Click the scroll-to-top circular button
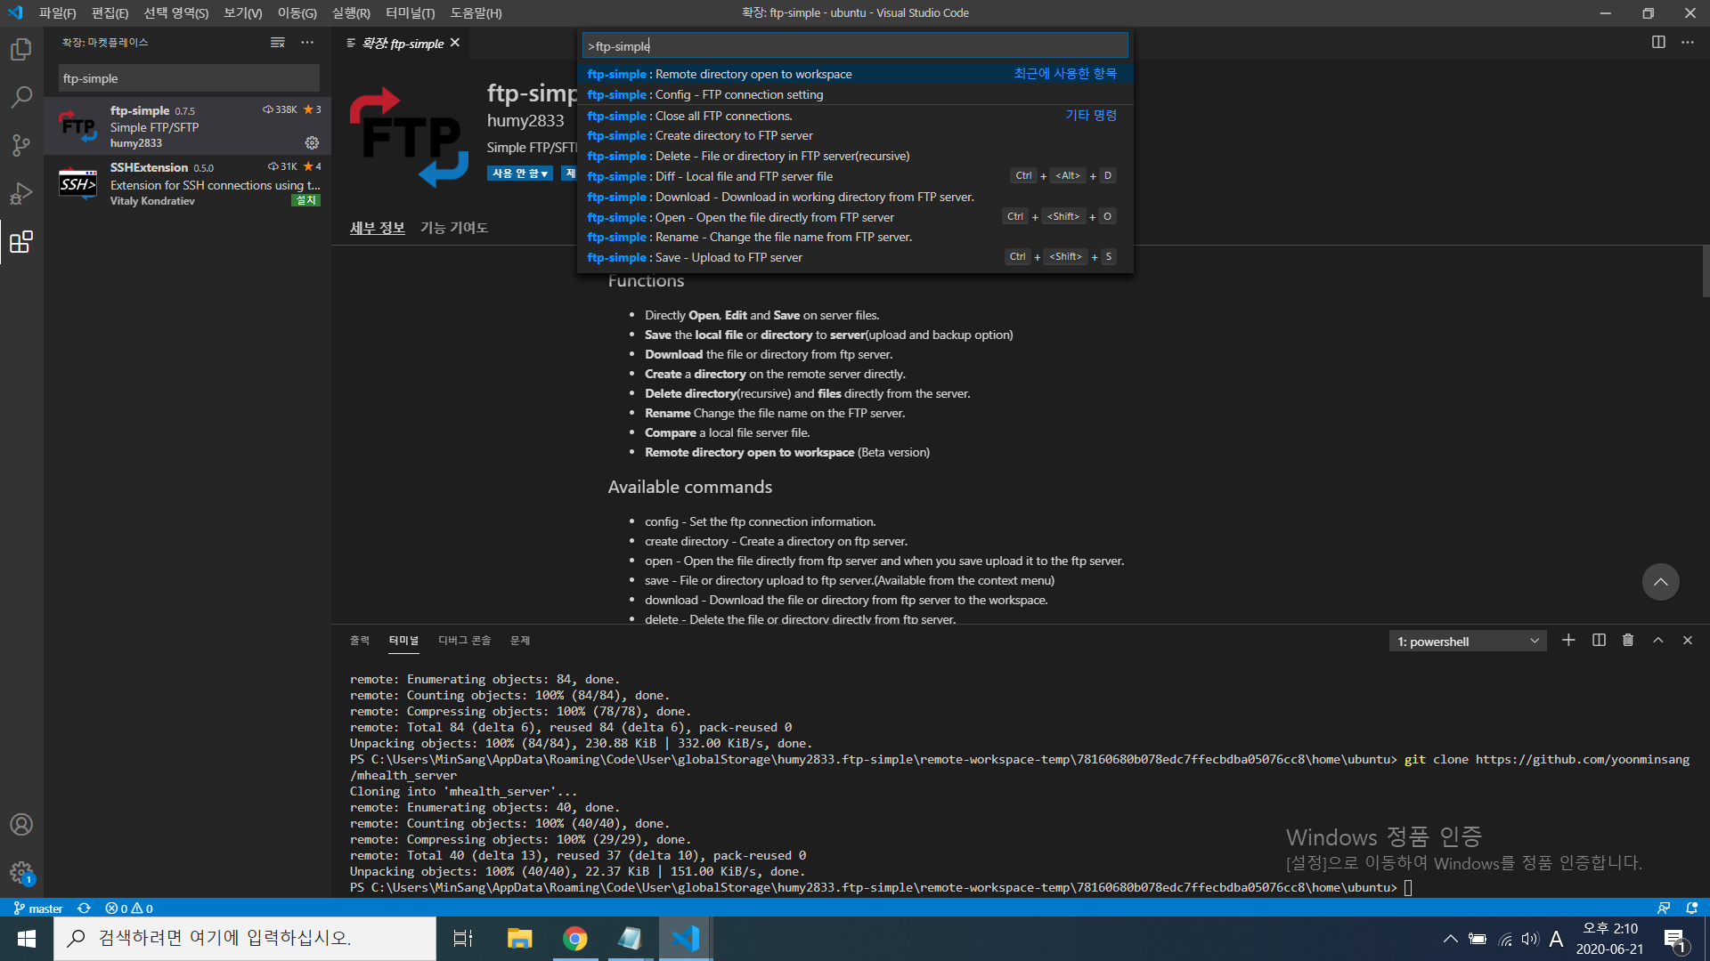 (1660, 582)
